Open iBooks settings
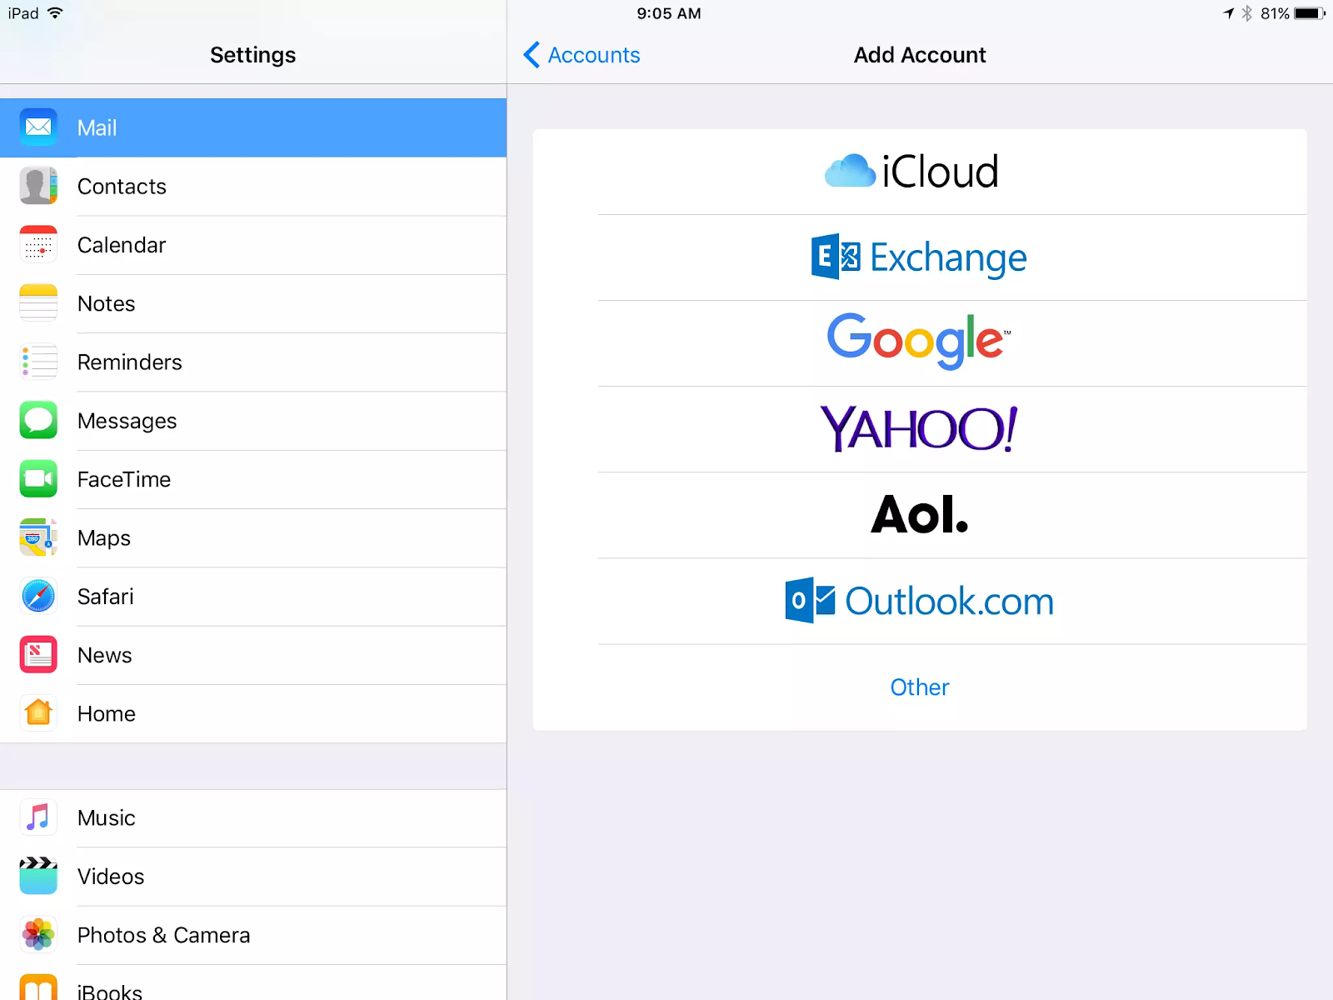This screenshot has height=1000, width=1333. click(253, 982)
